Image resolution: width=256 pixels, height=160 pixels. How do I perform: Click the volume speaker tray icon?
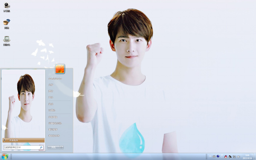(239, 157)
